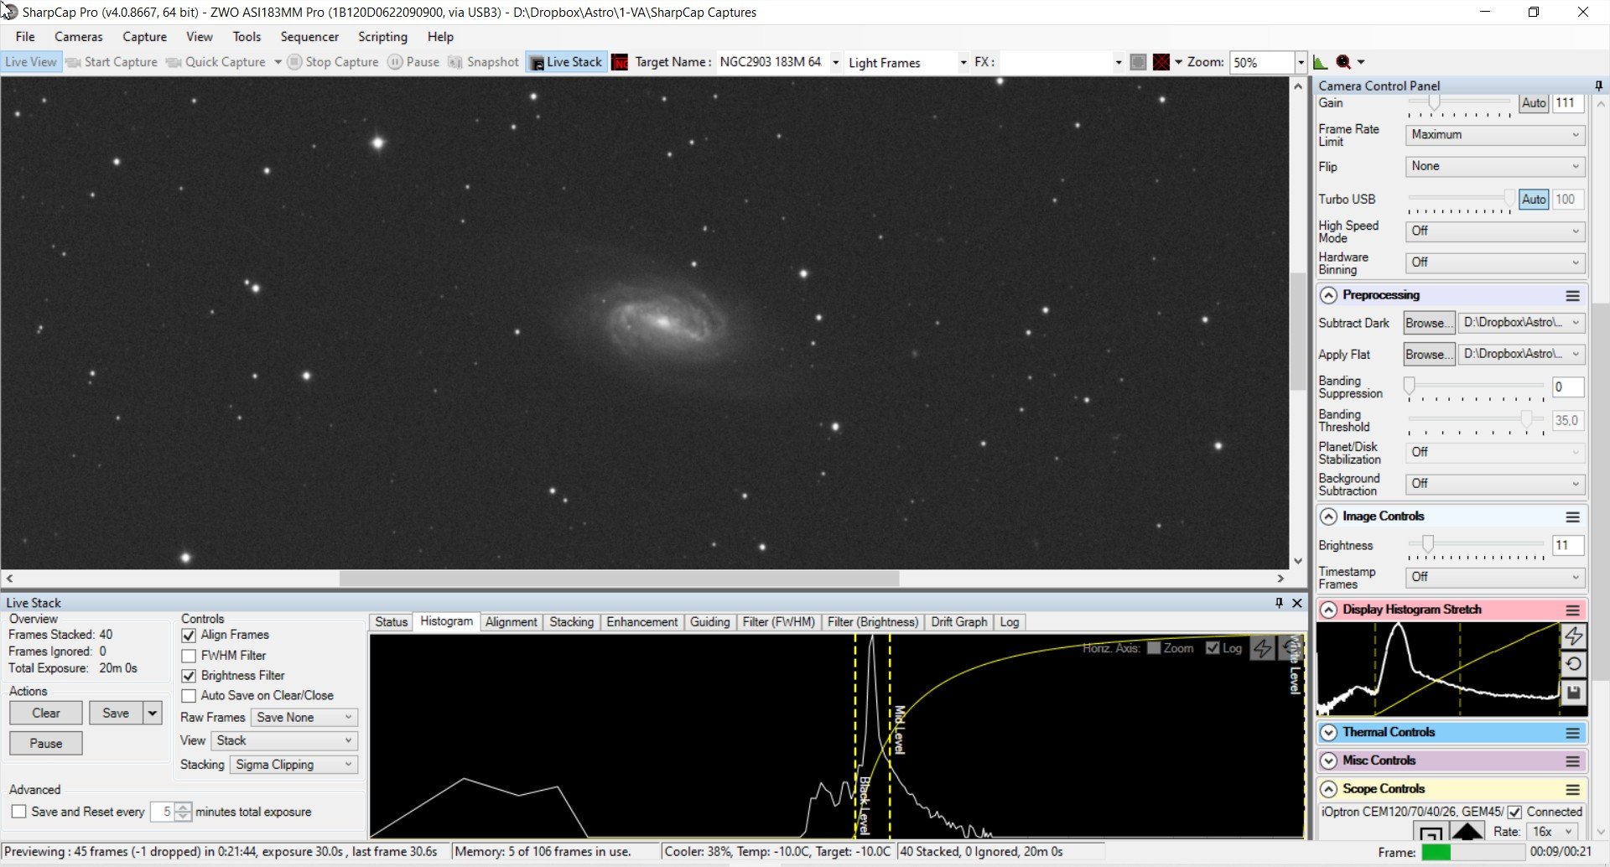Toggle the scope Connected checkbox

tap(1514, 812)
